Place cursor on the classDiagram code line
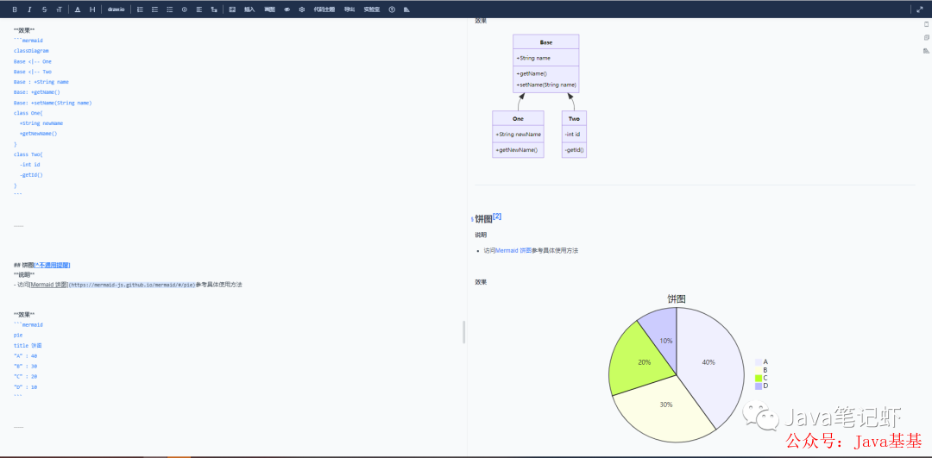The height and width of the screenshot is (458, 932). (x=32, y=51)
